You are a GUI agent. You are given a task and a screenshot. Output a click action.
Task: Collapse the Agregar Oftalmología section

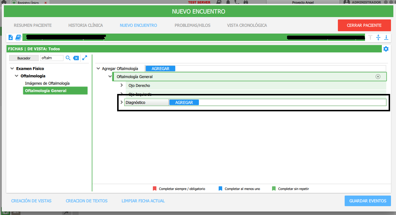[x=98, y=69]
